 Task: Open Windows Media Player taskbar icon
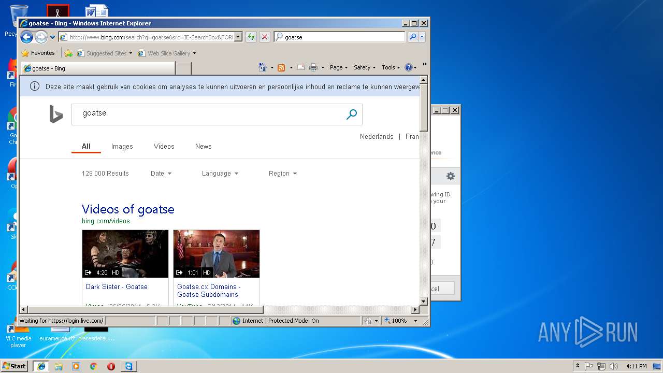coord(76,366)
